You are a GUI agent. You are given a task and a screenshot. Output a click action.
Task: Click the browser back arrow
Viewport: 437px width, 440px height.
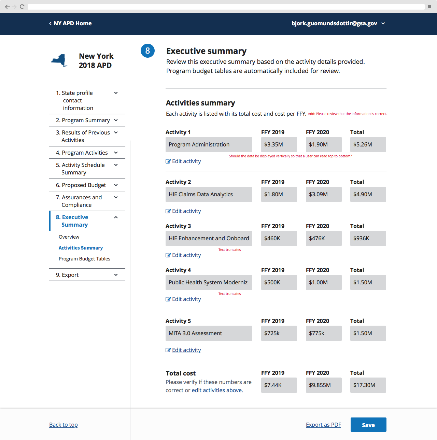click(7, 6)
